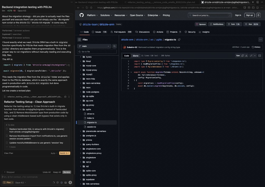Download raw file icon
Screen dimensions: 265x187
246,56
